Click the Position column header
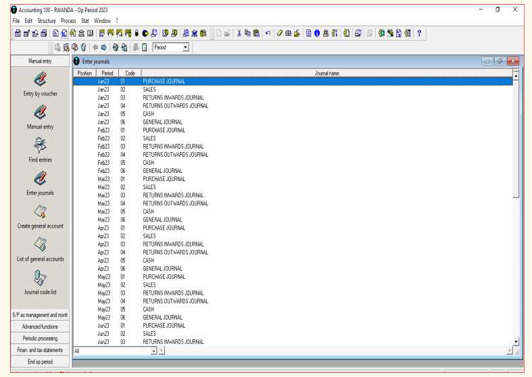 pos(84,73)
